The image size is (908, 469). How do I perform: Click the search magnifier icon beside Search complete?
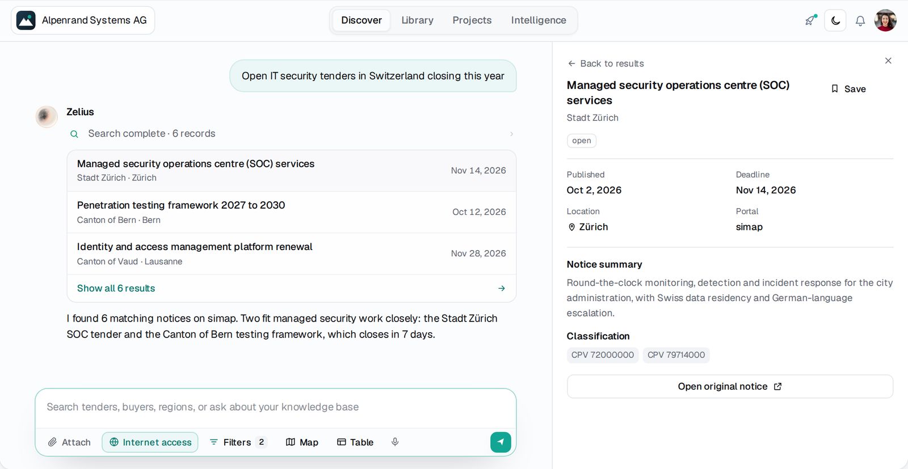click(x=74, y=134)
